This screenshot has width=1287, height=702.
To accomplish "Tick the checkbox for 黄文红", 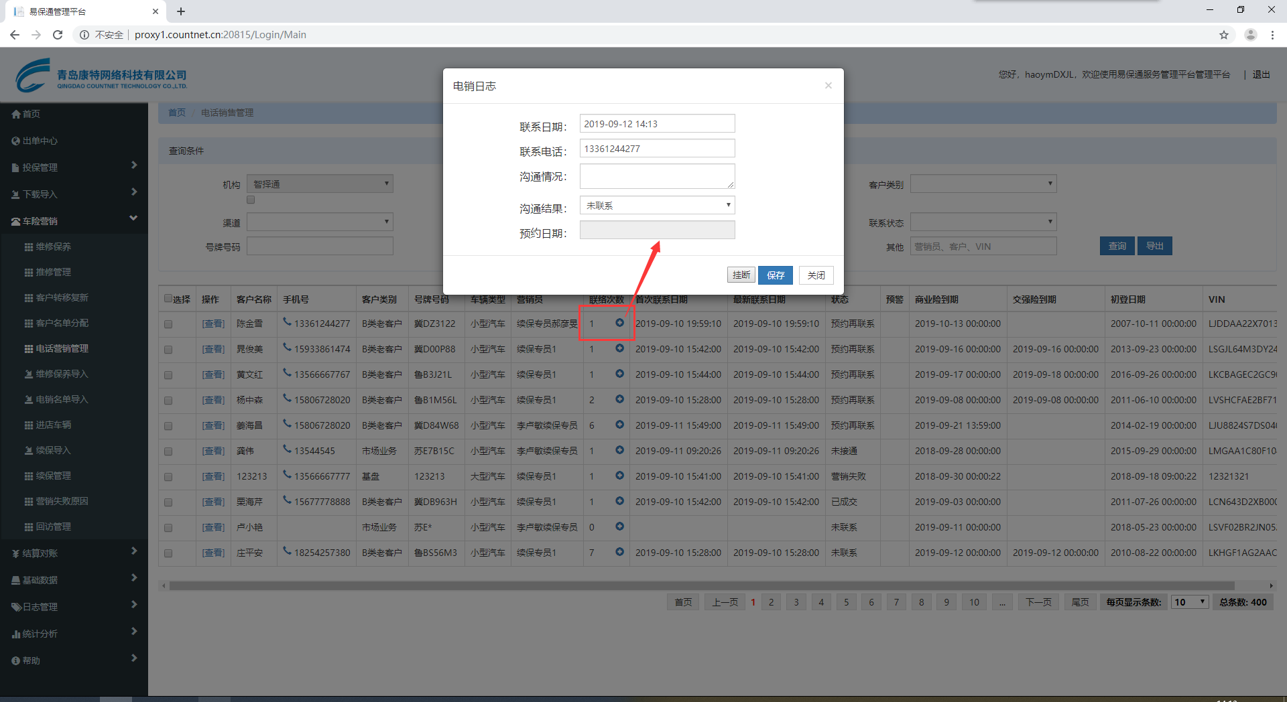I will (x=168, y=375).
